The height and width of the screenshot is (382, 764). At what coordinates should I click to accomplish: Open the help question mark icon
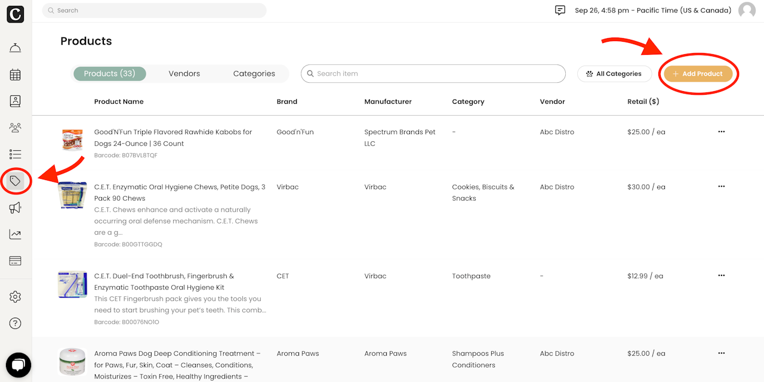16,324
